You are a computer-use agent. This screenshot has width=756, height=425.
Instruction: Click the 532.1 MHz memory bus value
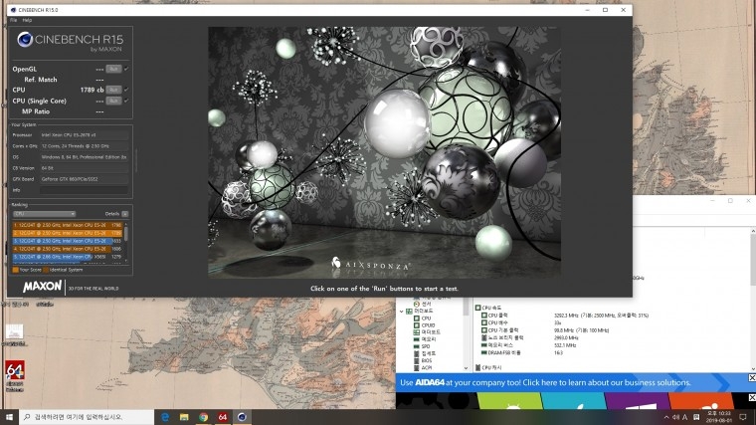point(565,345)
